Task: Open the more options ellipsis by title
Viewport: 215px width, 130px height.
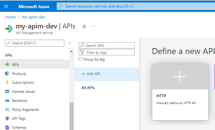Action: click(93, 26)
